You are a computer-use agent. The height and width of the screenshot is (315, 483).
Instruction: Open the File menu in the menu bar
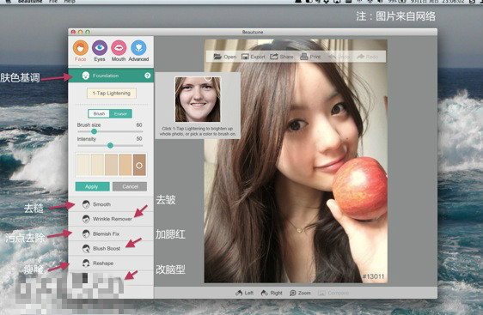click(x=53, y=1)
